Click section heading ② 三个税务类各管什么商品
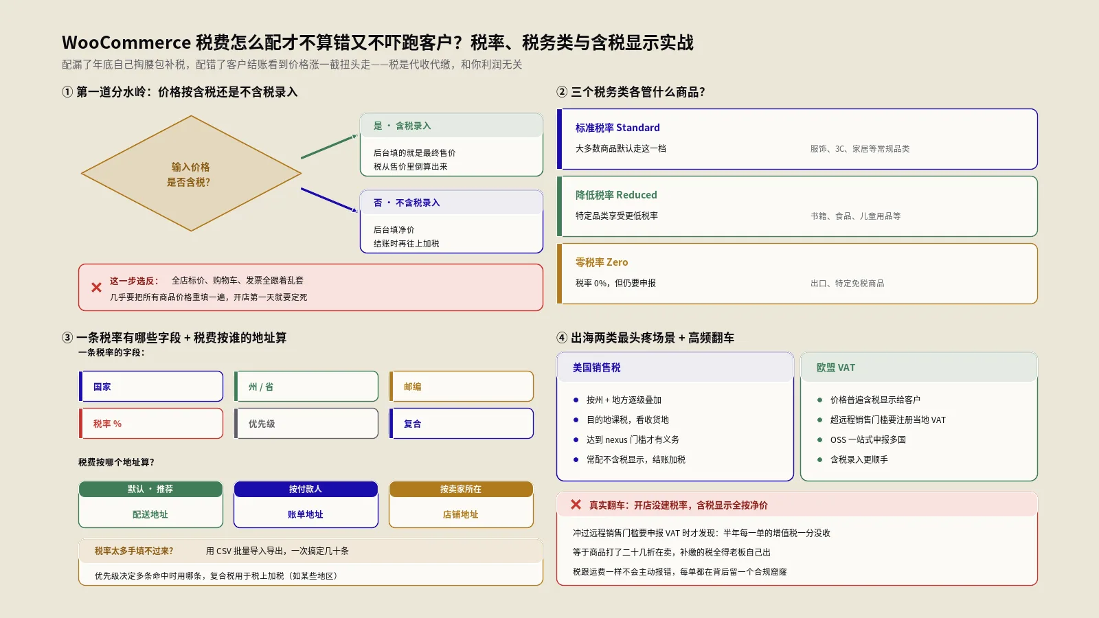The image size is (1099, 618). coord(631,92)
